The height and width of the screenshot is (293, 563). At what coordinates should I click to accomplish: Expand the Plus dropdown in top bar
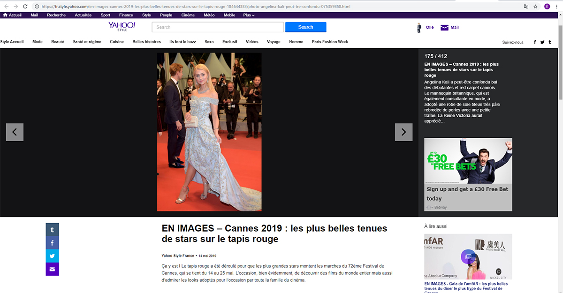(249, 15)
